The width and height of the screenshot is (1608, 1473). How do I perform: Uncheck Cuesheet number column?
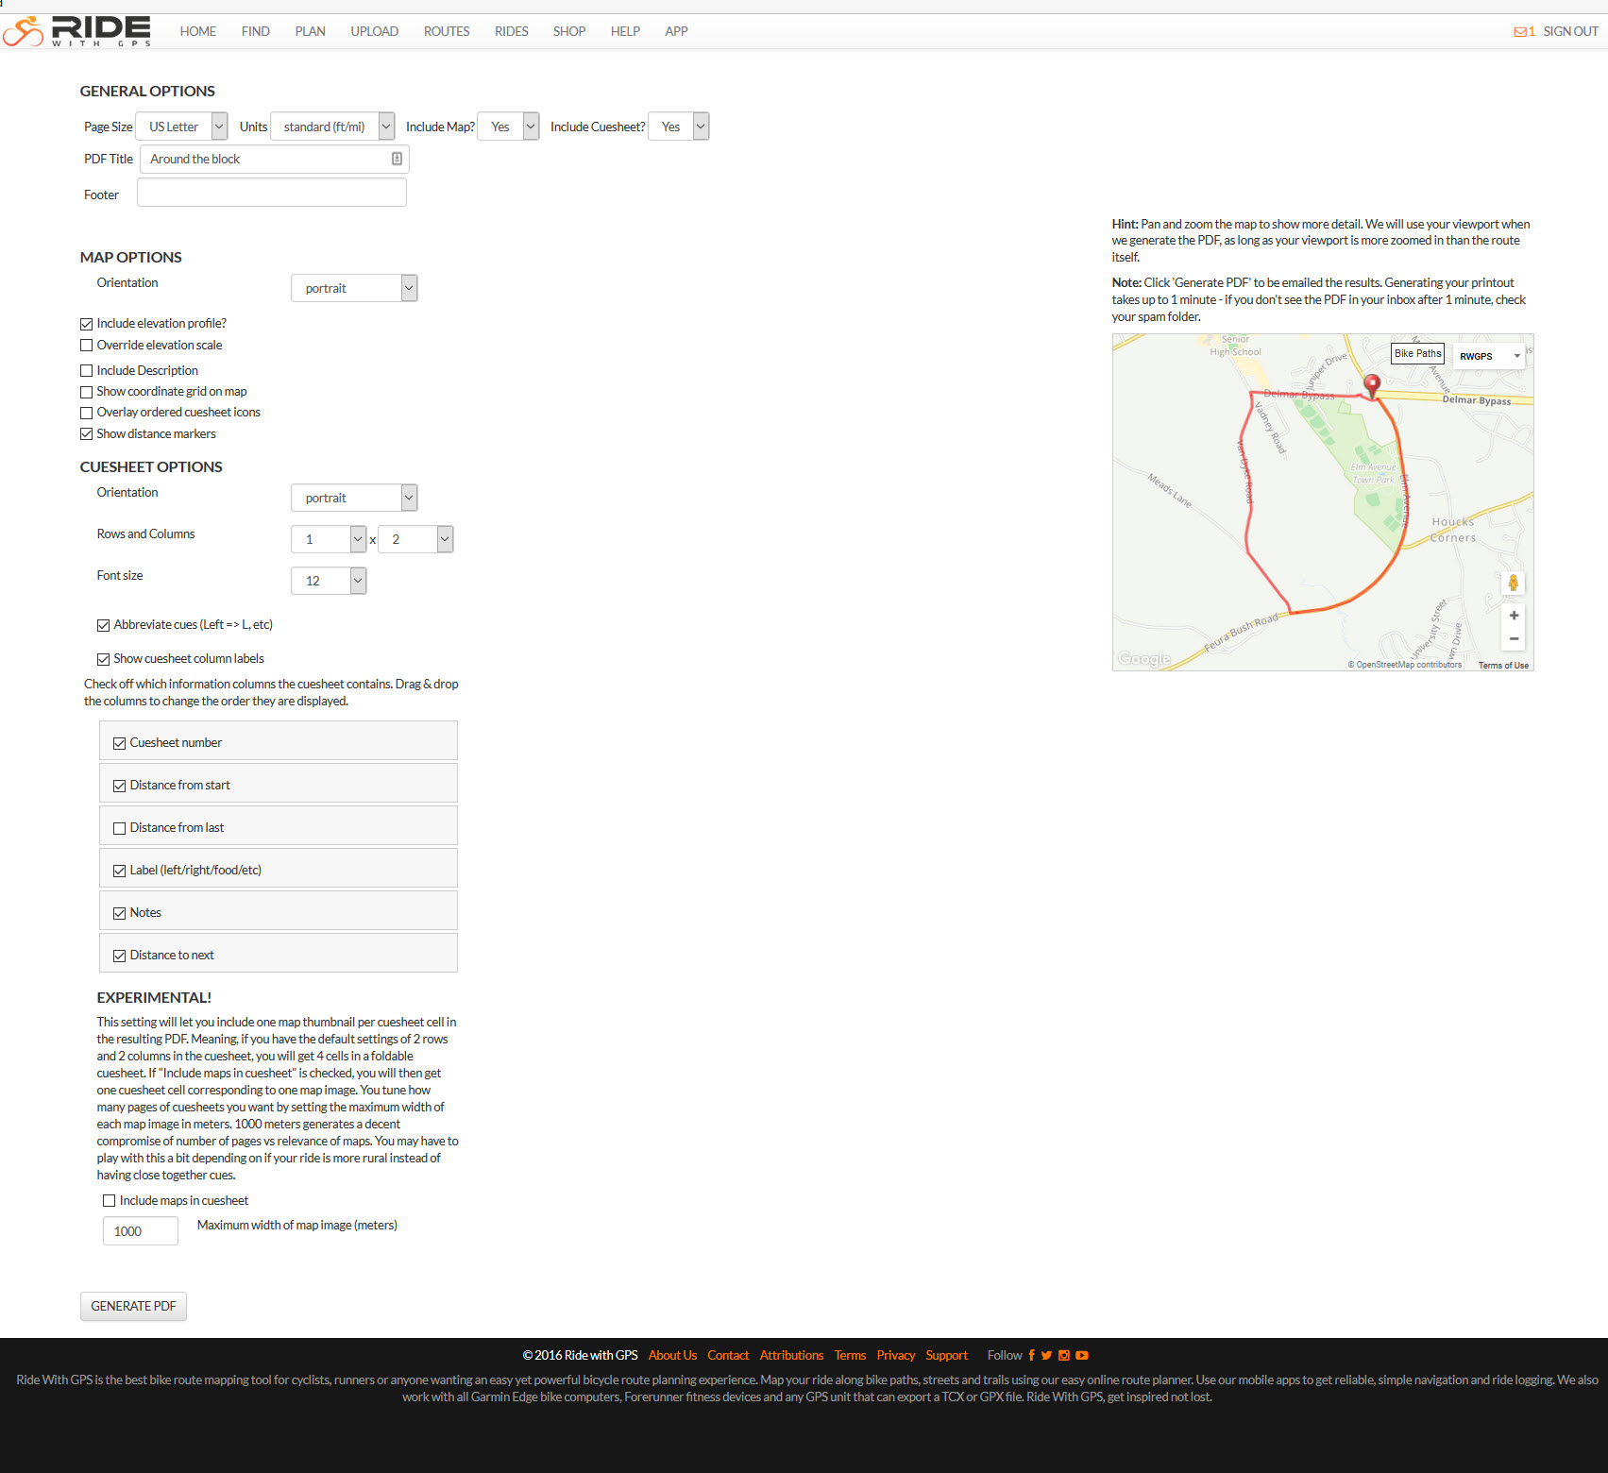point(120,743)
